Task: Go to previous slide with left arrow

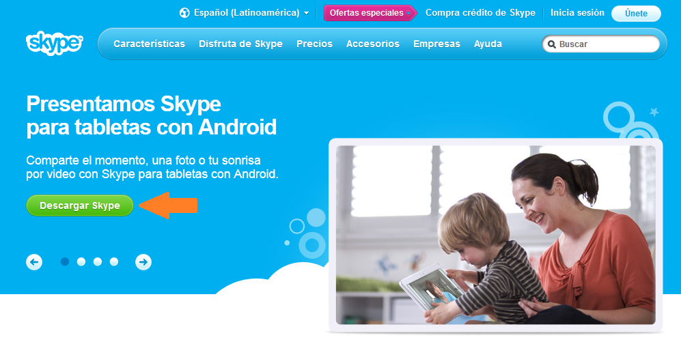Action: [x=34, y=262]
